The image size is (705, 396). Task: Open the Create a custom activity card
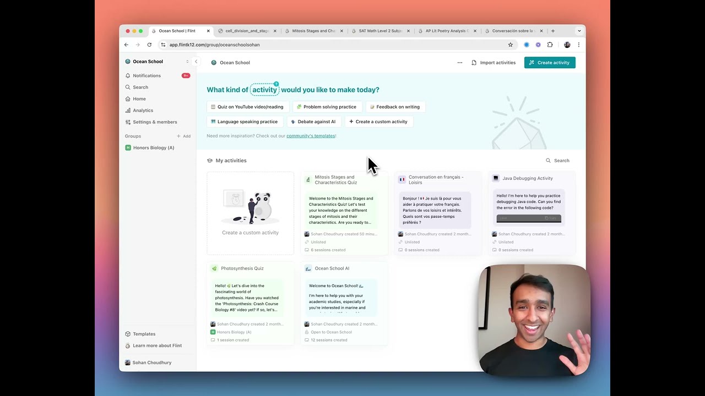[250, 213]
